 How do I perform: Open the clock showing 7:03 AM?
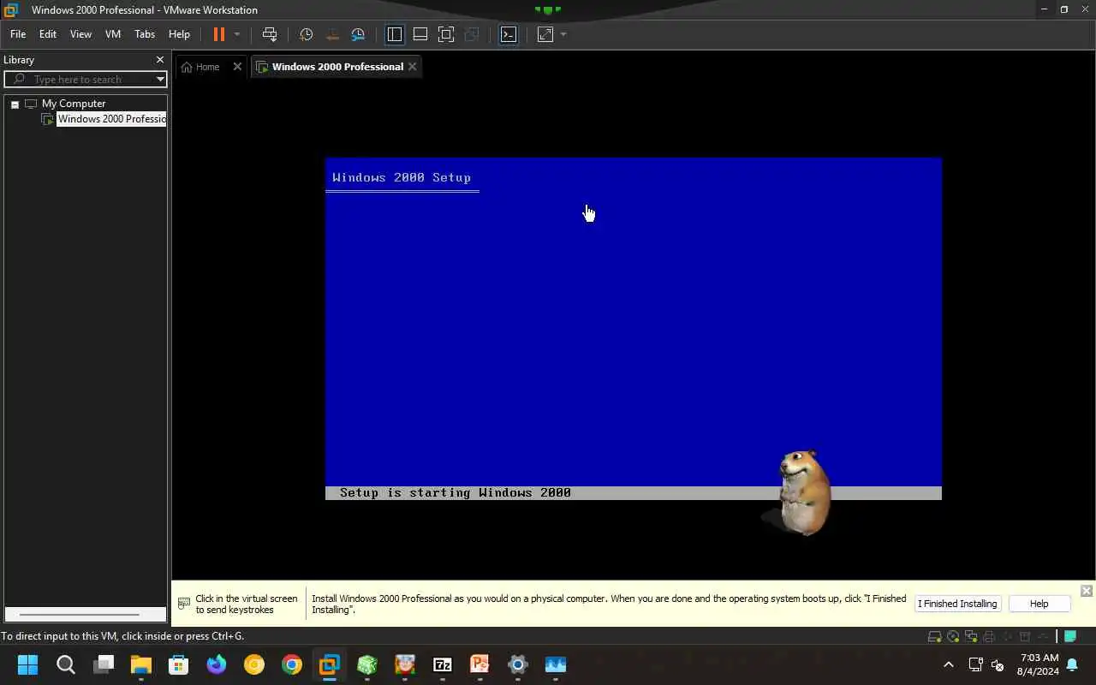[x=1038, y=664]
